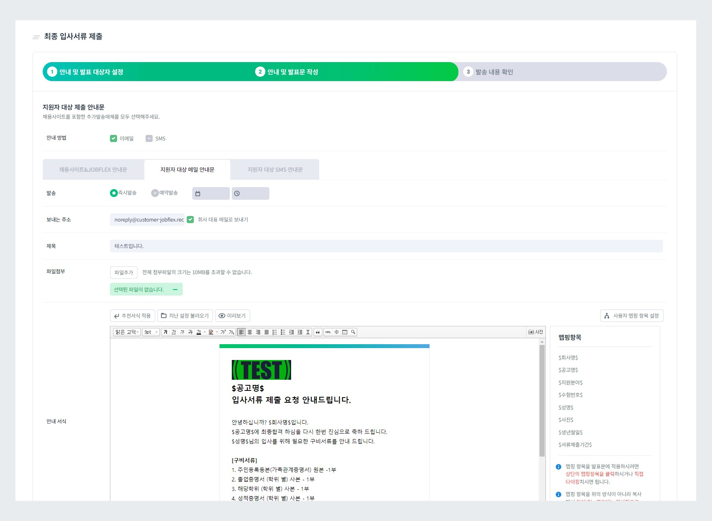712x521 pixels.
Task: Switch to 지원자 대상 SMS 안내문 tab
Action: (x=275, y=169)
